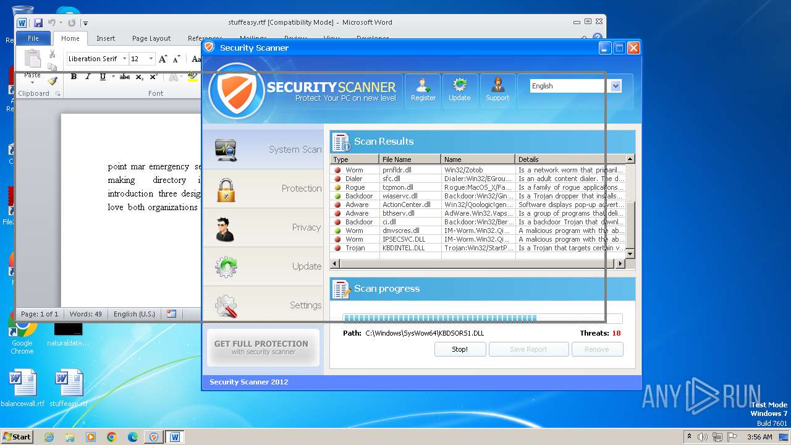Select the ActionCenter.dll adware row
The width and height of the screenshot is (791, 445).
tap(478, 205)
